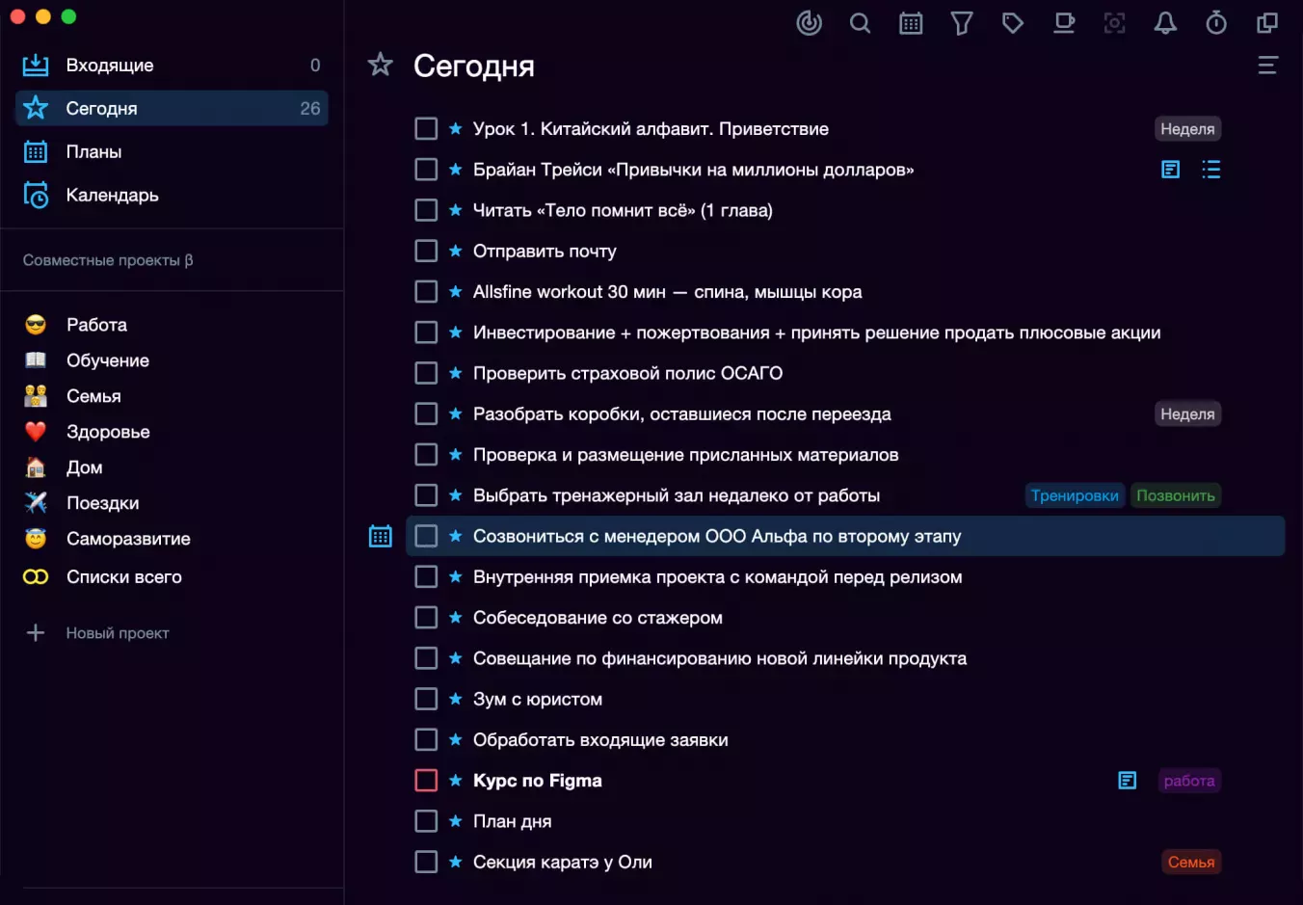Create a Новый проект

(118, 633)
